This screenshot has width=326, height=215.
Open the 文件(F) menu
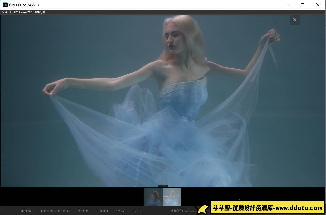[x=6, y=12]
